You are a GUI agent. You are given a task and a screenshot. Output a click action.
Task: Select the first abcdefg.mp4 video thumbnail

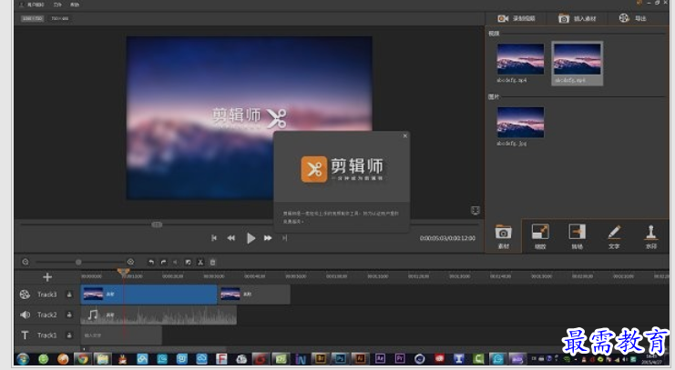point(520,63)
